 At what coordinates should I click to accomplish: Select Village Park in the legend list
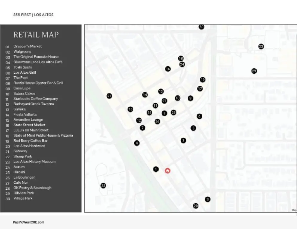point(23,198)
